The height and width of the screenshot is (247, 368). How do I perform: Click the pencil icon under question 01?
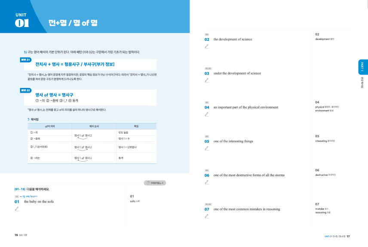click(x=17, y=209)
